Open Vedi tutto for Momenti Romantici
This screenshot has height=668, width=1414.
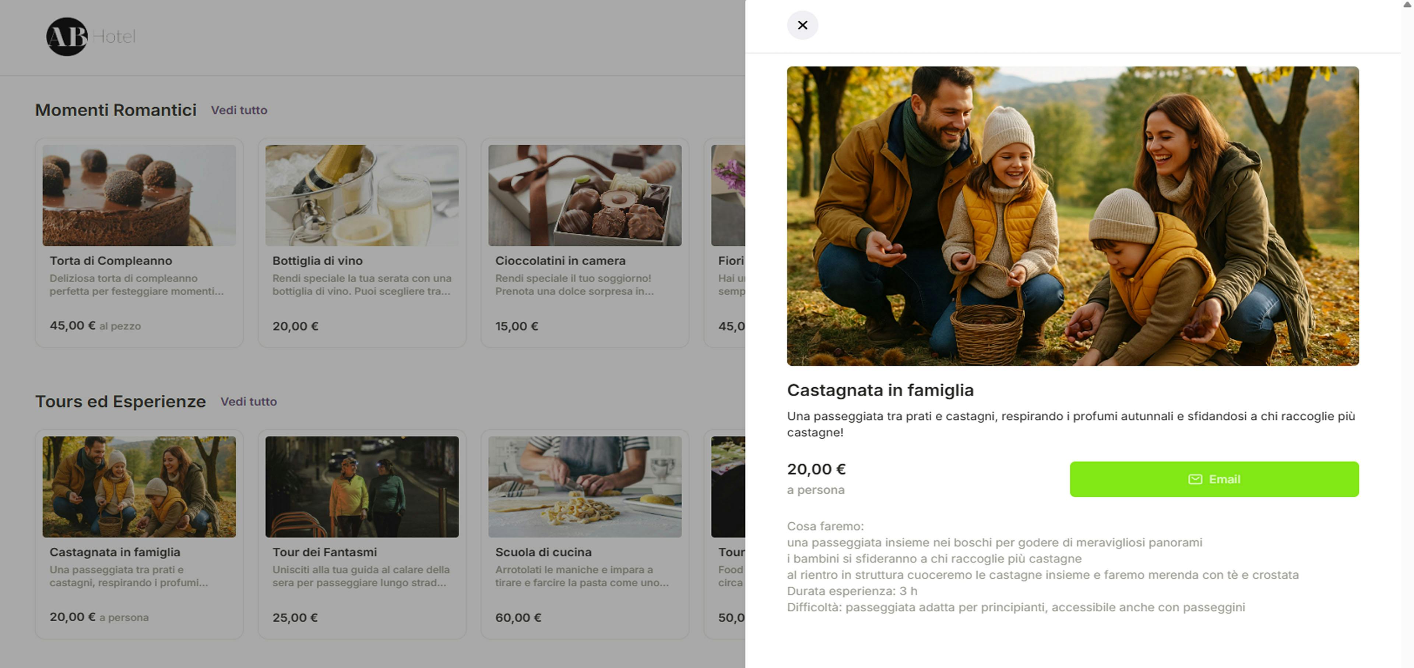pos(239,110)
